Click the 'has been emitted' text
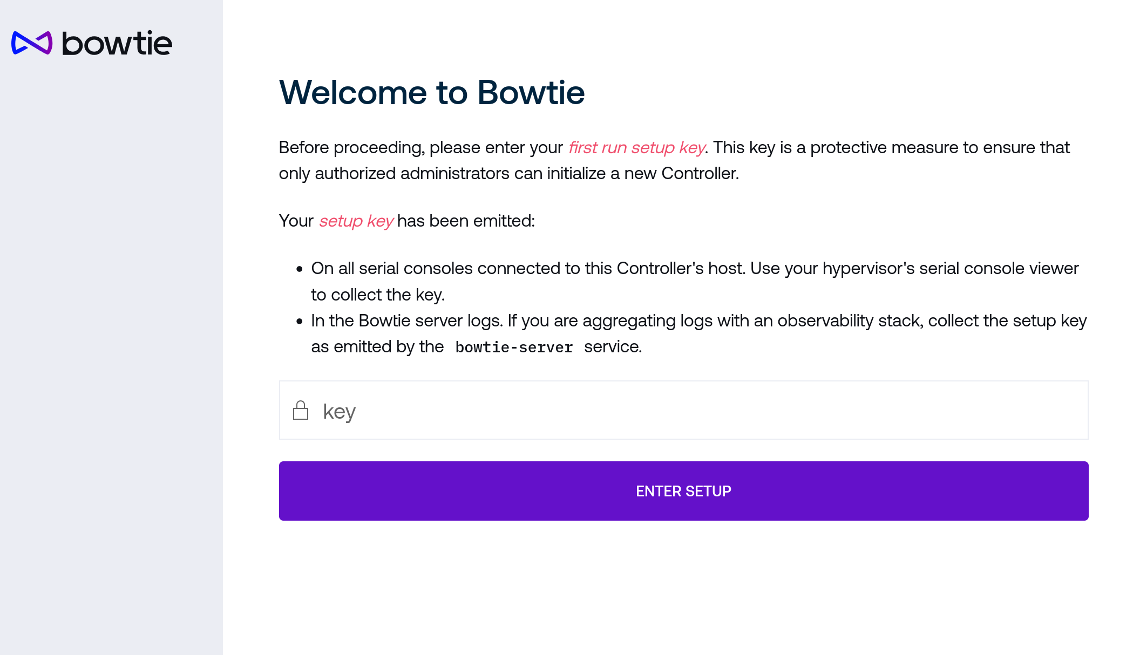The height and width of the screenshot is (655, 1140). [466, 221]
